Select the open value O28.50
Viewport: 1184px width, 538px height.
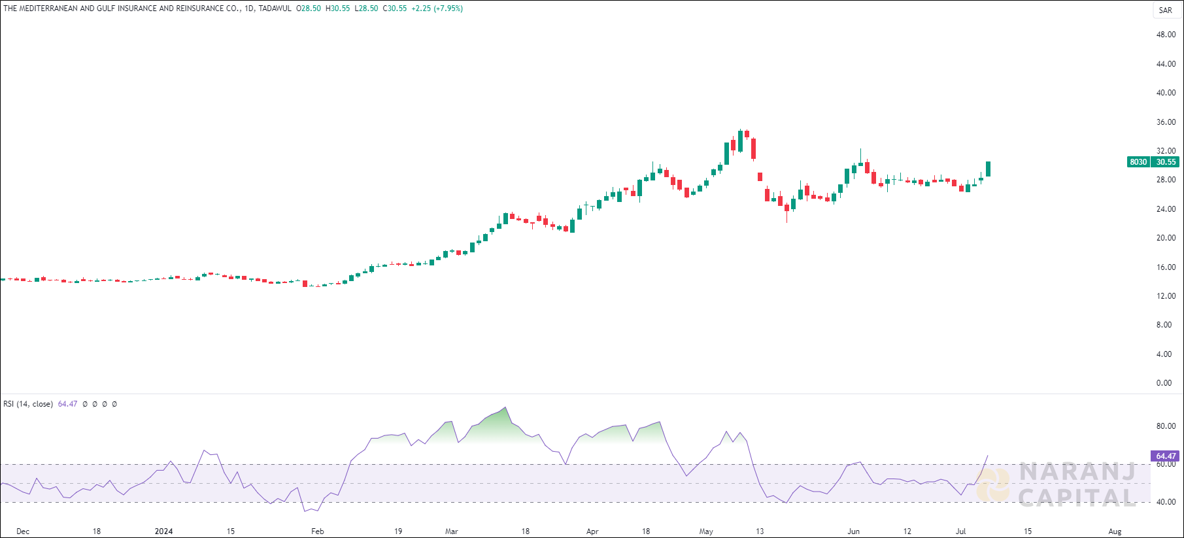tap(309, 8)
